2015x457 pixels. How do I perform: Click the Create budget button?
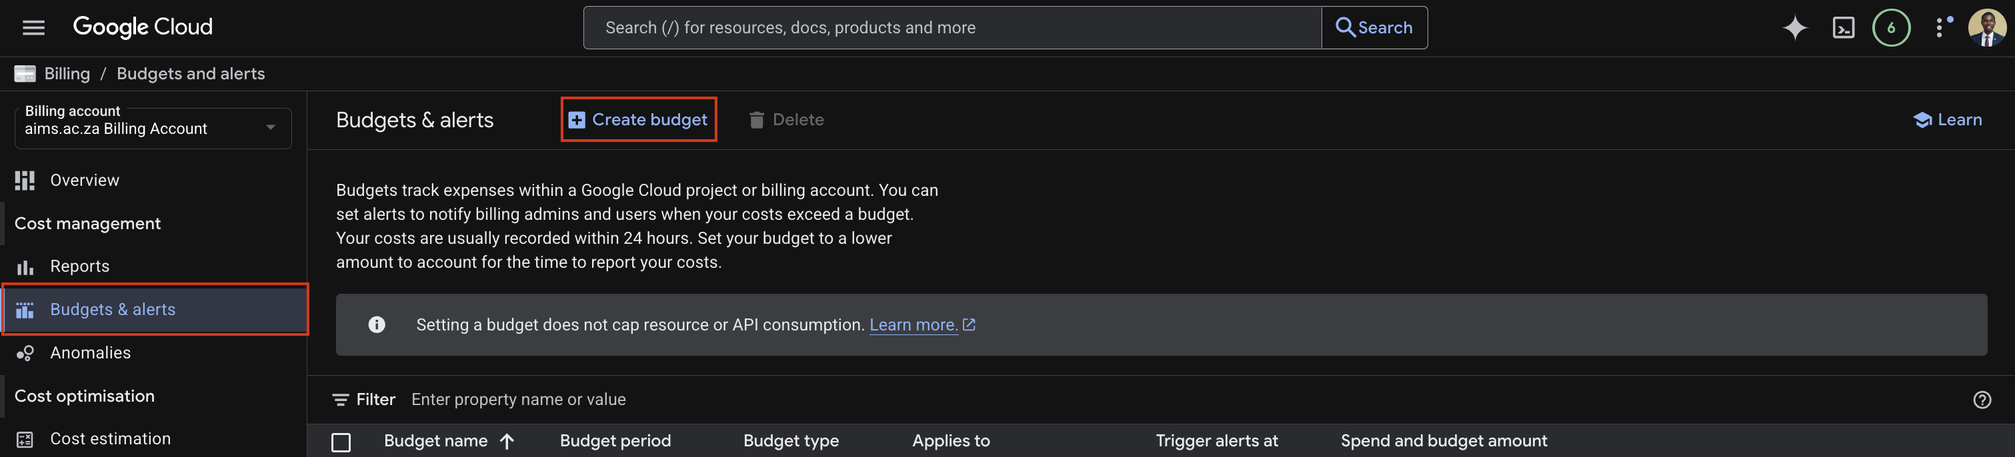coord(638,119)
